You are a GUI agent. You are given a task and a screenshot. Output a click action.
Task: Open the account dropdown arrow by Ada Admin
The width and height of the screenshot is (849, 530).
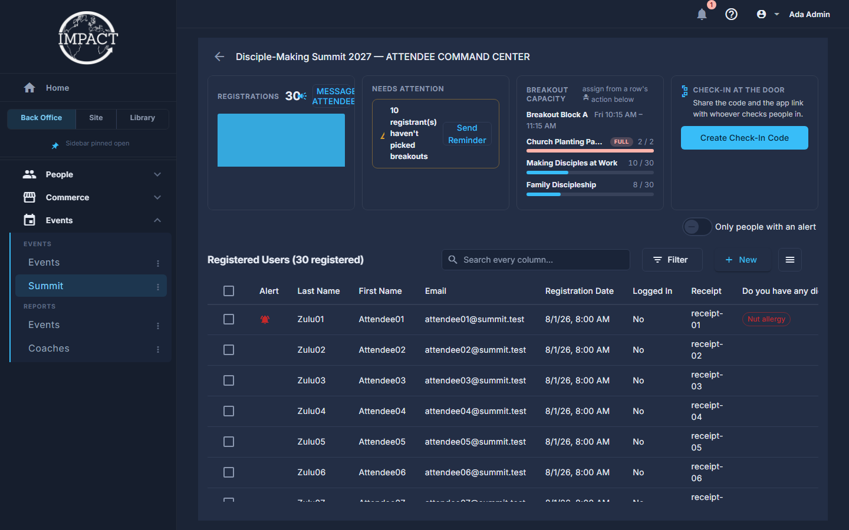[x=776, y=14]
